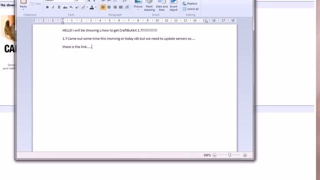Justify the paragraph text
Screen dimensions: 320x180
[x=121, y=7]
